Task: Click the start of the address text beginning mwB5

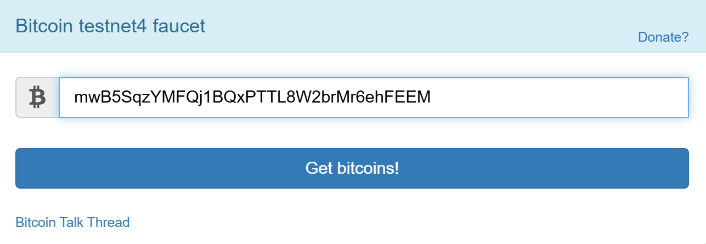Action: pyautogui.click(x=75, y=98)
